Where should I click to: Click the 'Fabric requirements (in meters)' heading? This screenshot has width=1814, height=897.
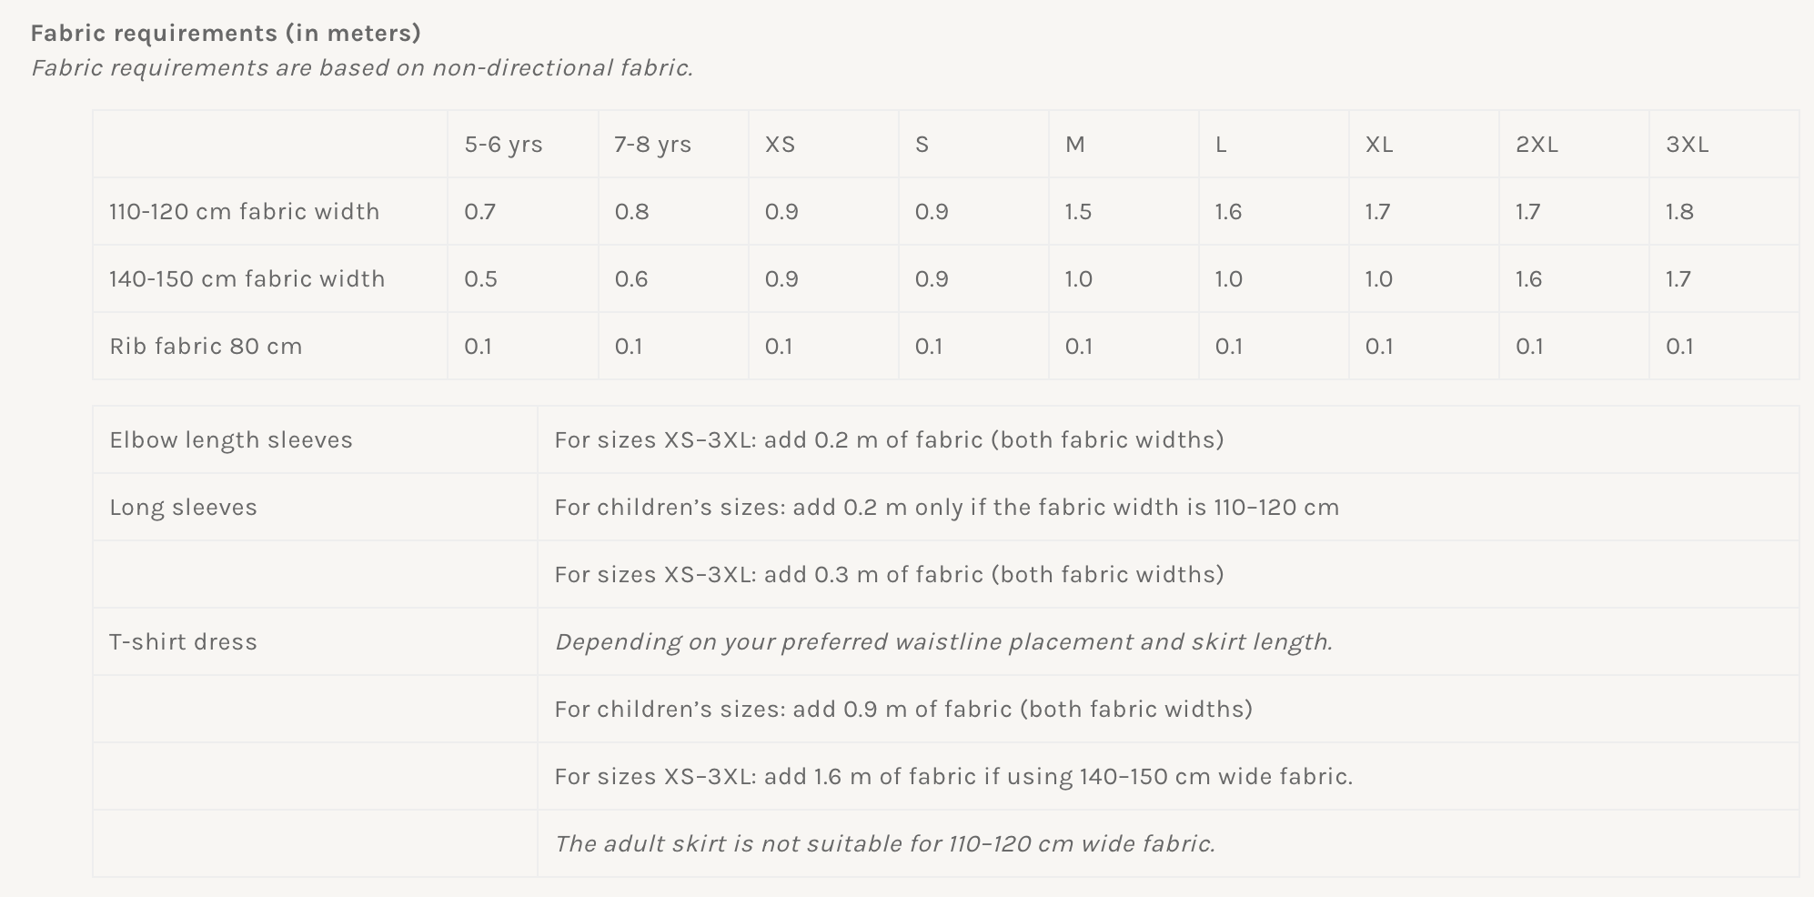(x=226, y=34)
